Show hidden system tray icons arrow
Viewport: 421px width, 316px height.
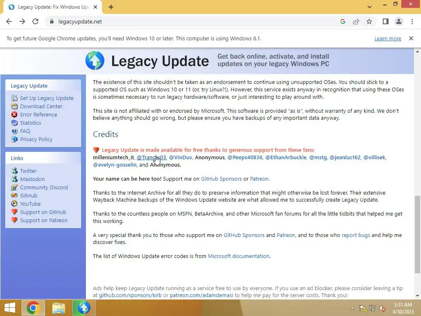pyautogui.click(x=352, y=308)
